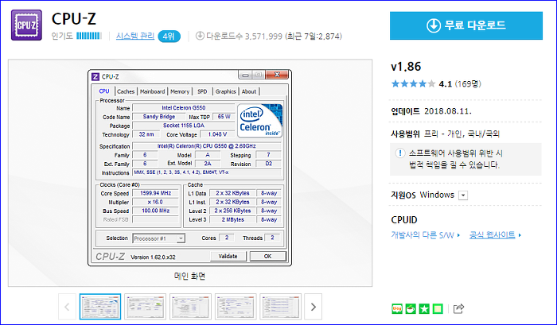The width and height of the screenshot is (557, 325).
Task: Go to previous thumbnails with left arrow
Action: coord(67,307)
